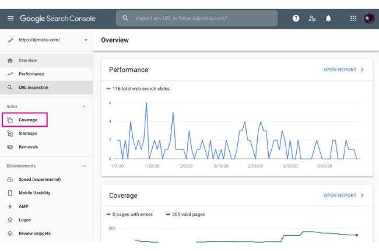The height and width of the screenshot is (251, 379).
Task: Click the green endpoint dot on Coverage chart
Action: click(x=356, y=235)
